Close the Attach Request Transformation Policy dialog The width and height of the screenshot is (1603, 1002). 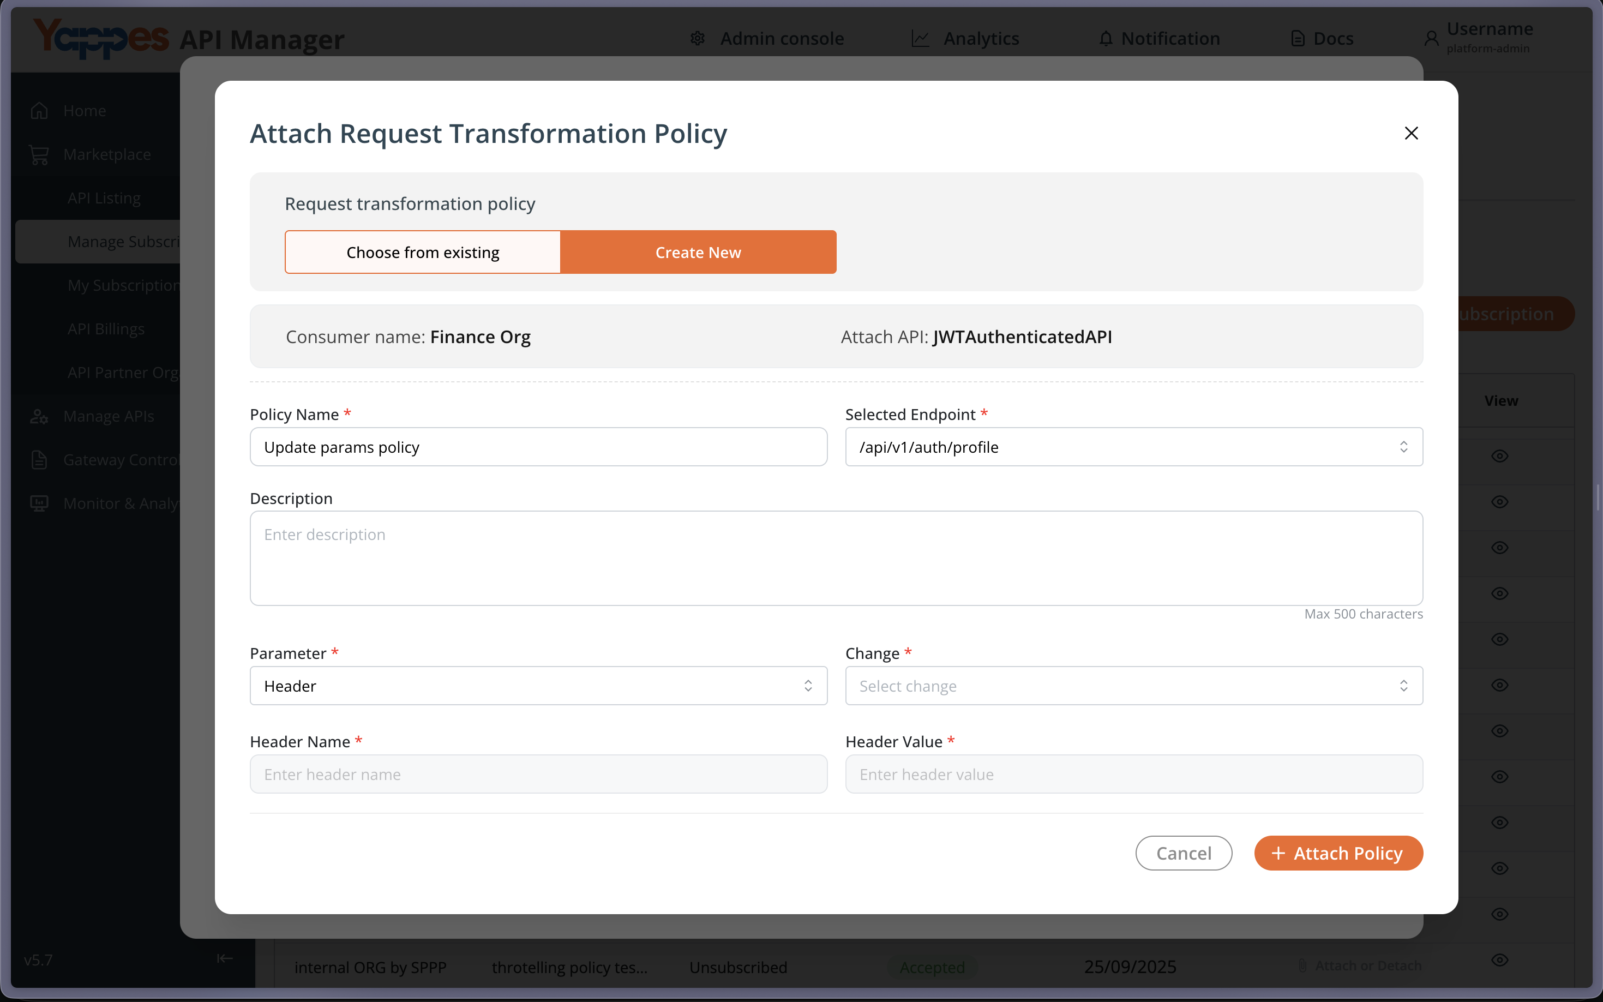(1411, 133)
